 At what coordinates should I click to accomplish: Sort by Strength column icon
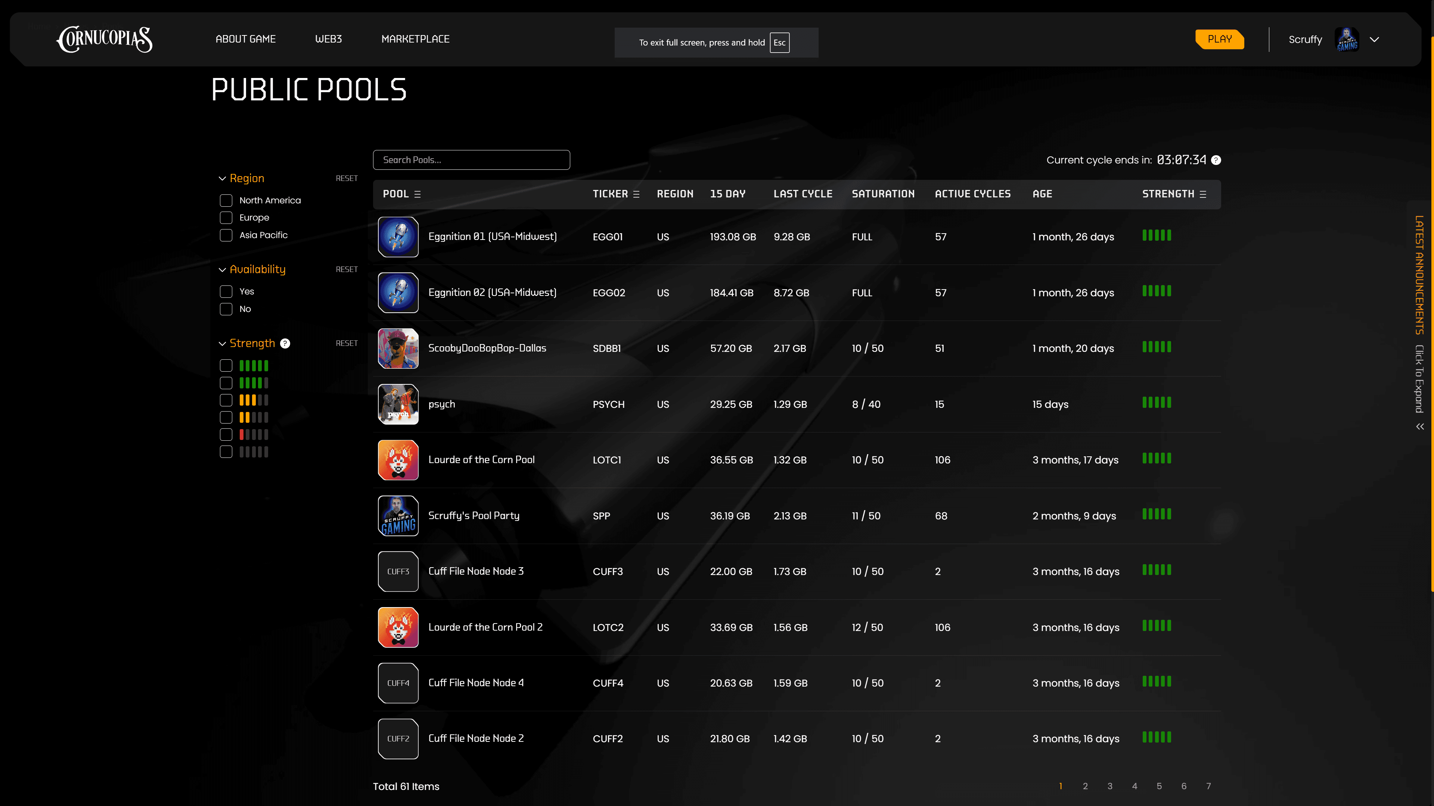[x=1203, y=194]
